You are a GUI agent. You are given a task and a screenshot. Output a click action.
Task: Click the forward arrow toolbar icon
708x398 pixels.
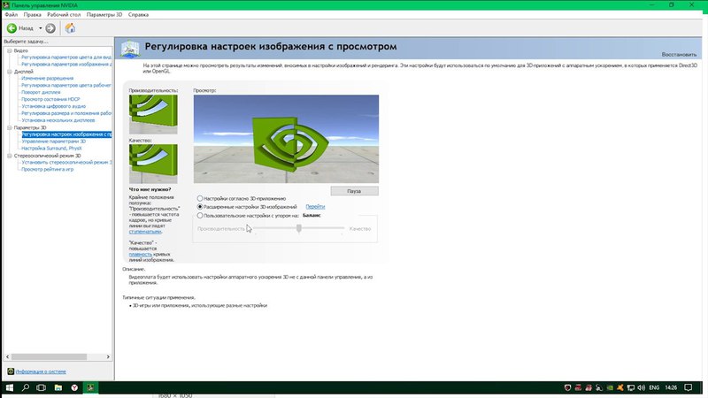click(50, 28)
